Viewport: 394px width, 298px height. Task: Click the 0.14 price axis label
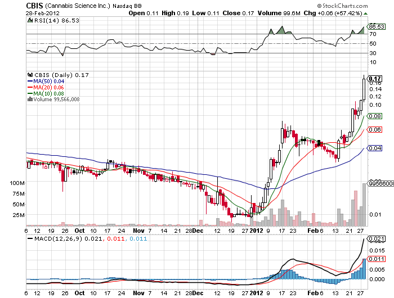(x=375, y=89)
